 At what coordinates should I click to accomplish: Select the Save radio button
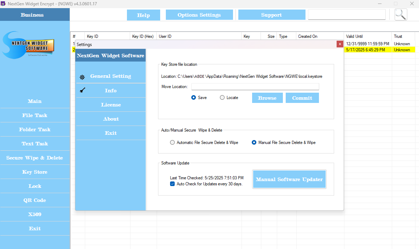tap(193, 98)
